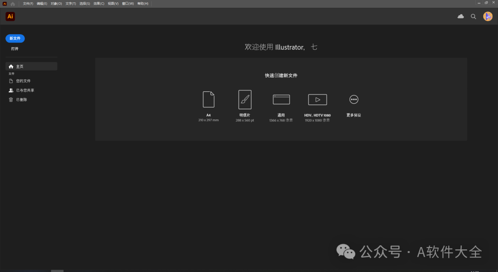The width and height of the screenshot is (498, 272).
Task: Open 更多预设 with the ellipsis icon
Action: click(354, 99)
